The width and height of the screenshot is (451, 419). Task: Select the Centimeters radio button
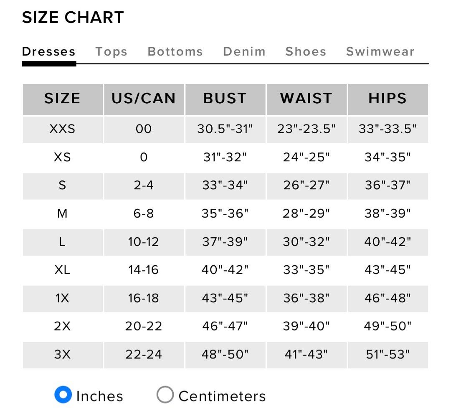[x=165, y=394]
